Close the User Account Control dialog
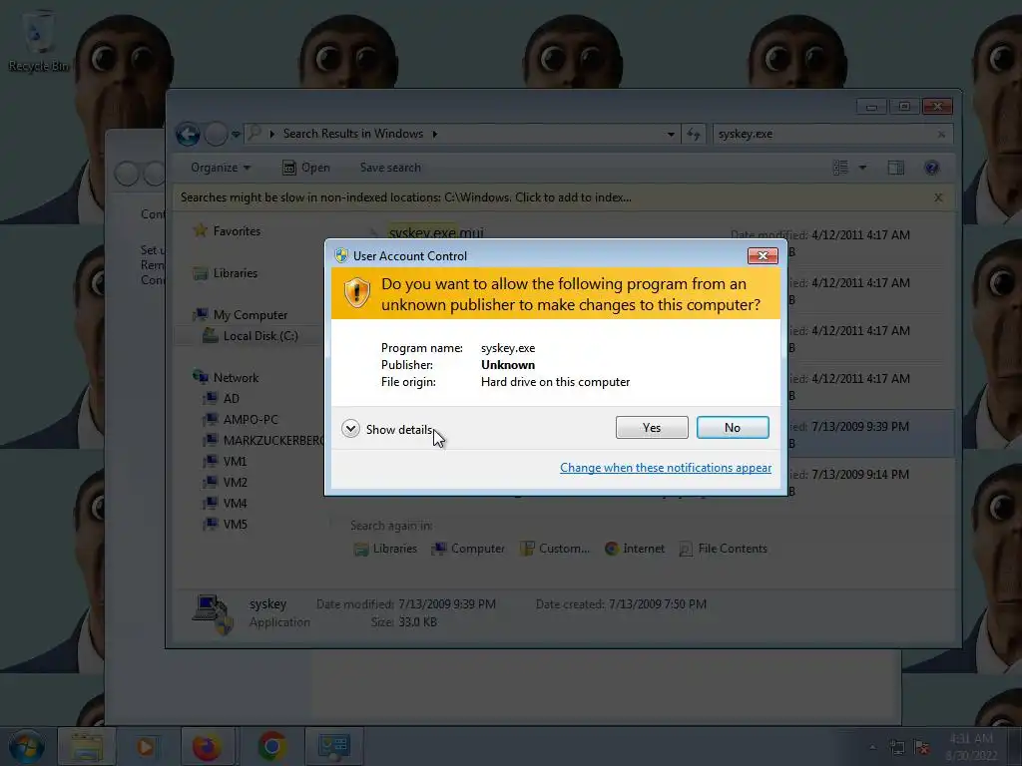This screenshot has width=1022, height=766. [762, 255]
